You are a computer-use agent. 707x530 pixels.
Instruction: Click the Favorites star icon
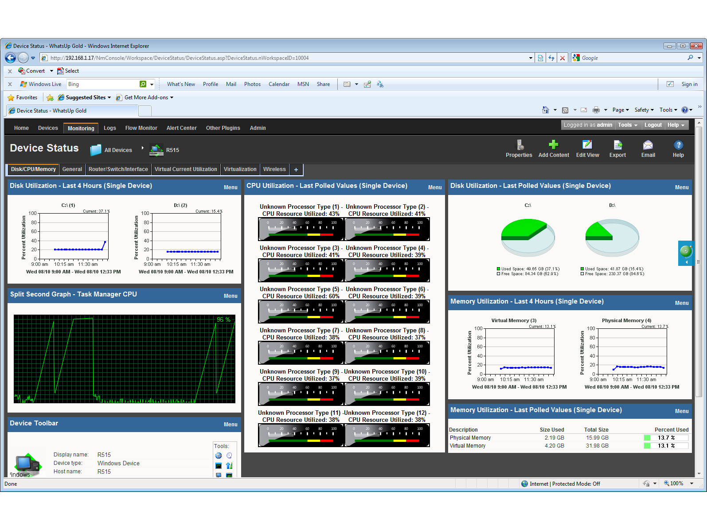click(x=11, y=97)
